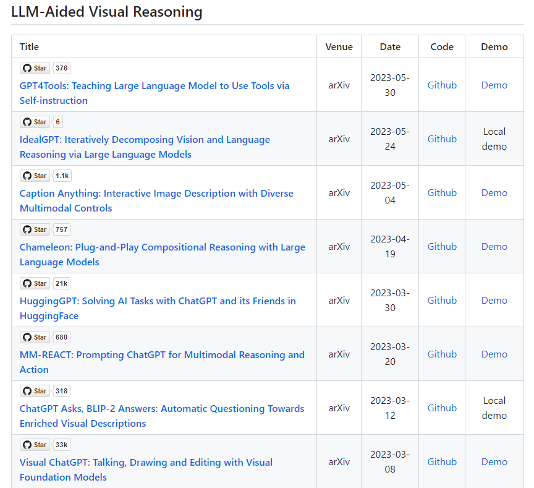
Task: Open the Demo link for Caption Anything
Action: pos(494,193)
